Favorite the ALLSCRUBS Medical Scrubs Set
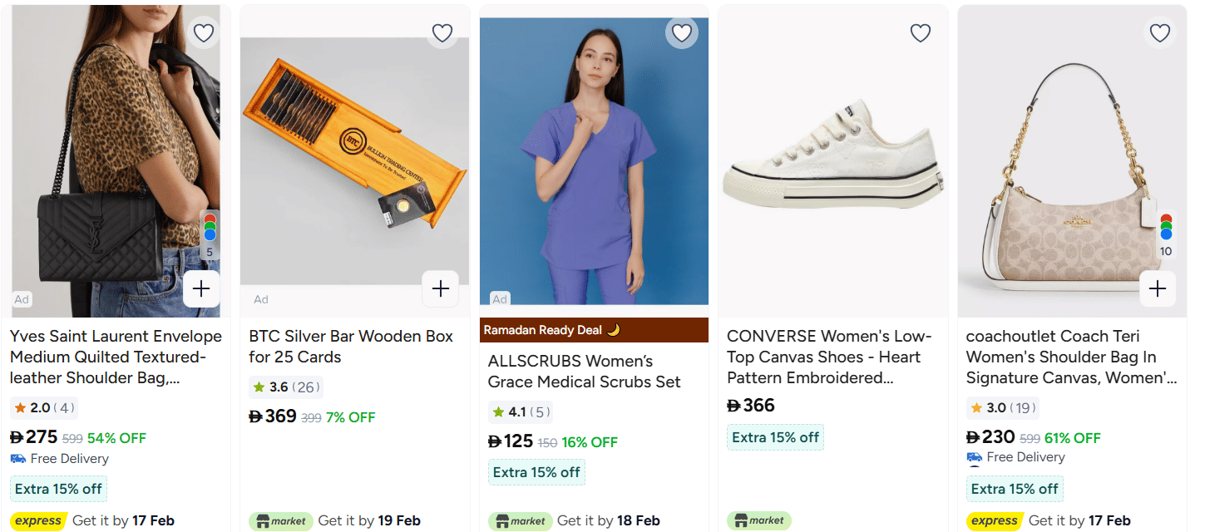 click(x=682, y=33)
